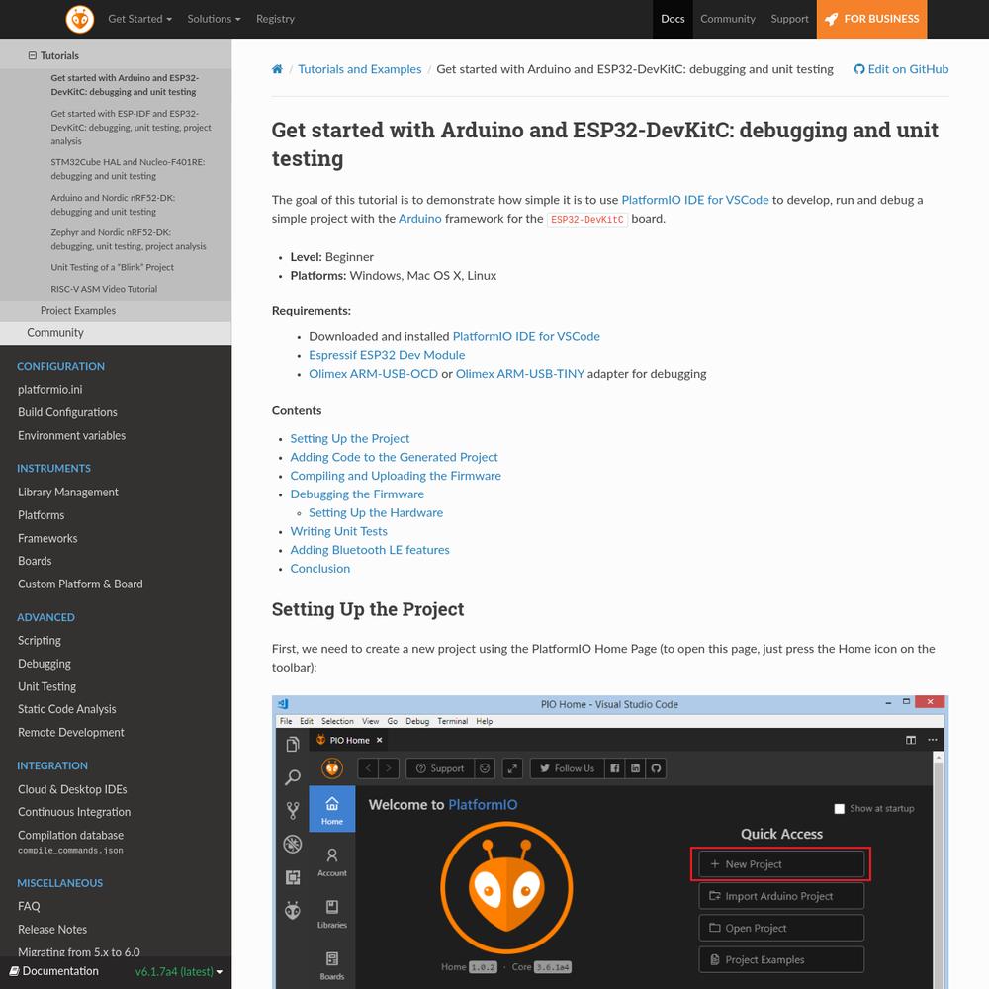The width and height of the screenshot is (989, 989).
Task: Click the rocket icon in For Business
Action: (832, 19)
